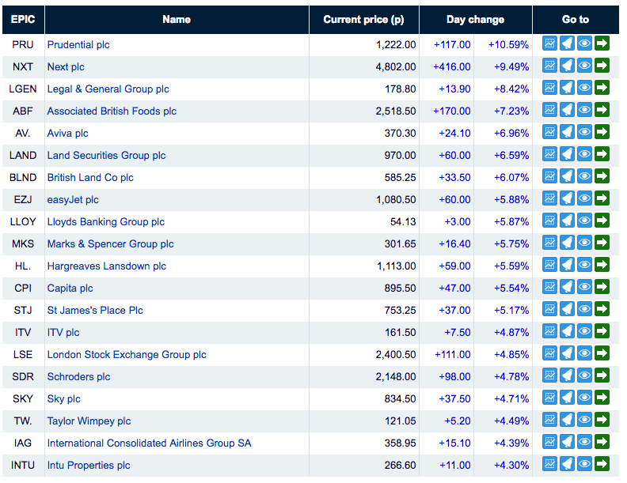Toggle watchlist eye for Next plc
This screenshot has height=483, width=627.
pyautogui.click(x=584, y=66)
